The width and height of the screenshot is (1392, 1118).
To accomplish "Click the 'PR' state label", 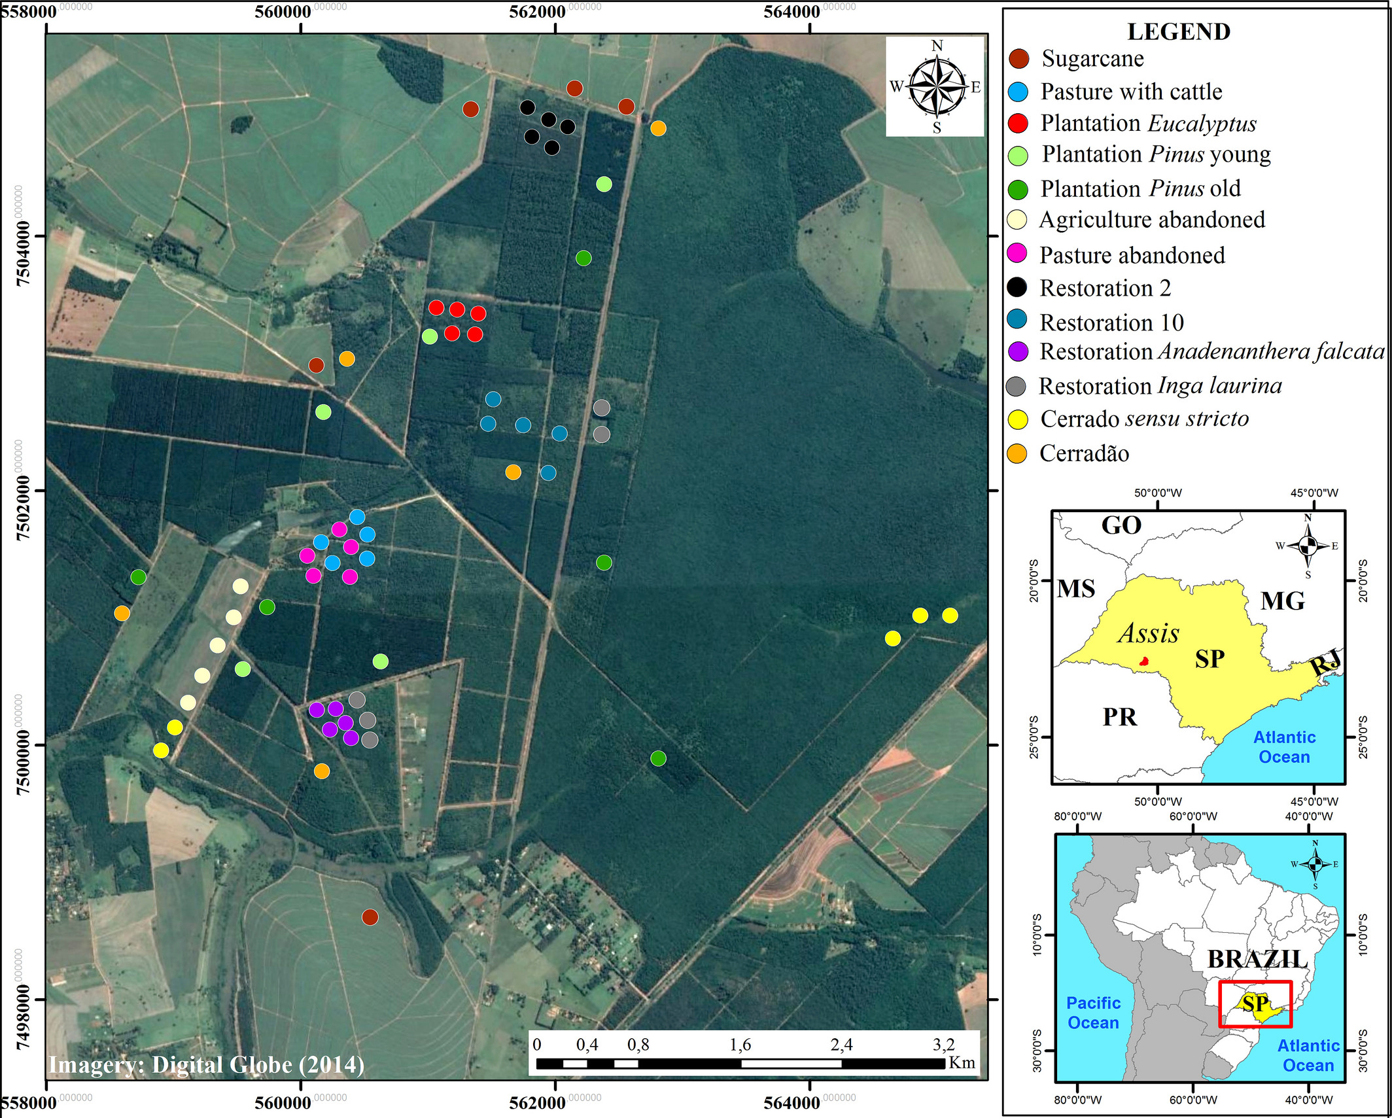I will 1120,717.
